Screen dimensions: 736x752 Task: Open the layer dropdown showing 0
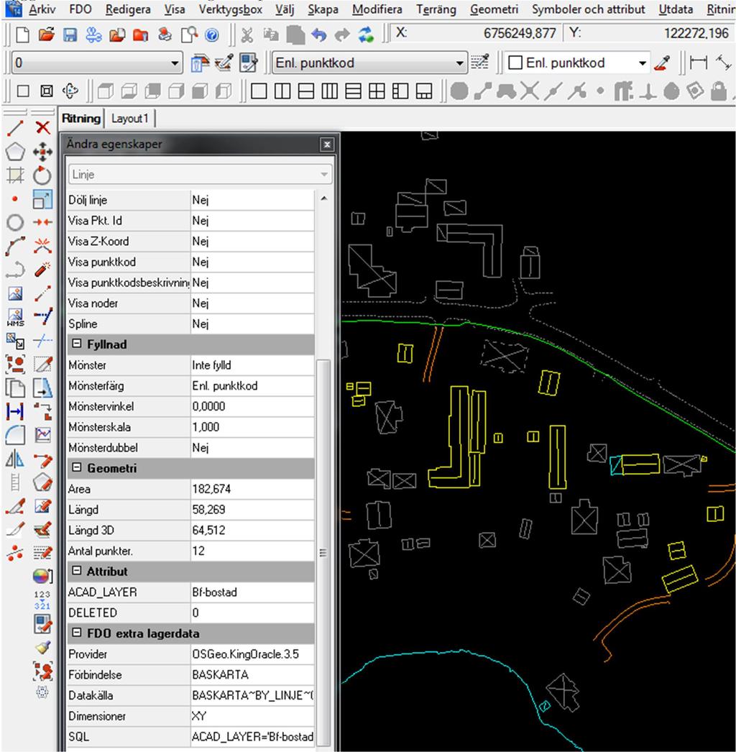(x=97, y=63)
